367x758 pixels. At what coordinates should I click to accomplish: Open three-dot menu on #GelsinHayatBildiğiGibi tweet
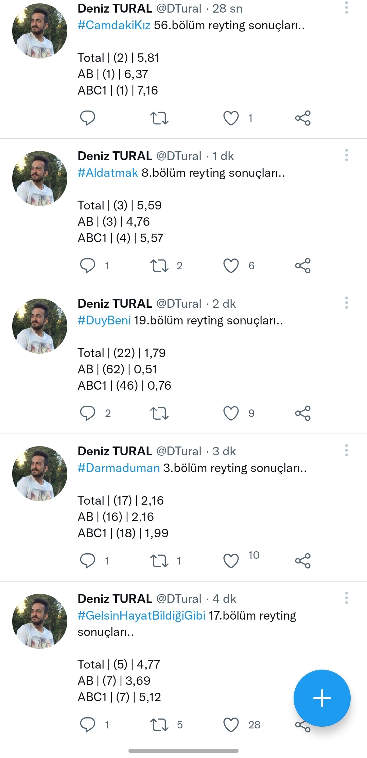pyautogui.click(x=346, y=598)
